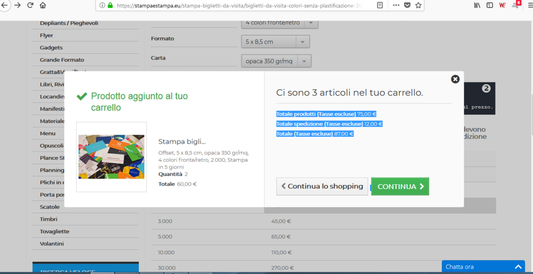Click the browser forward arrow
The width and height of the screenshot is (533, 274).
click(18, 5)
